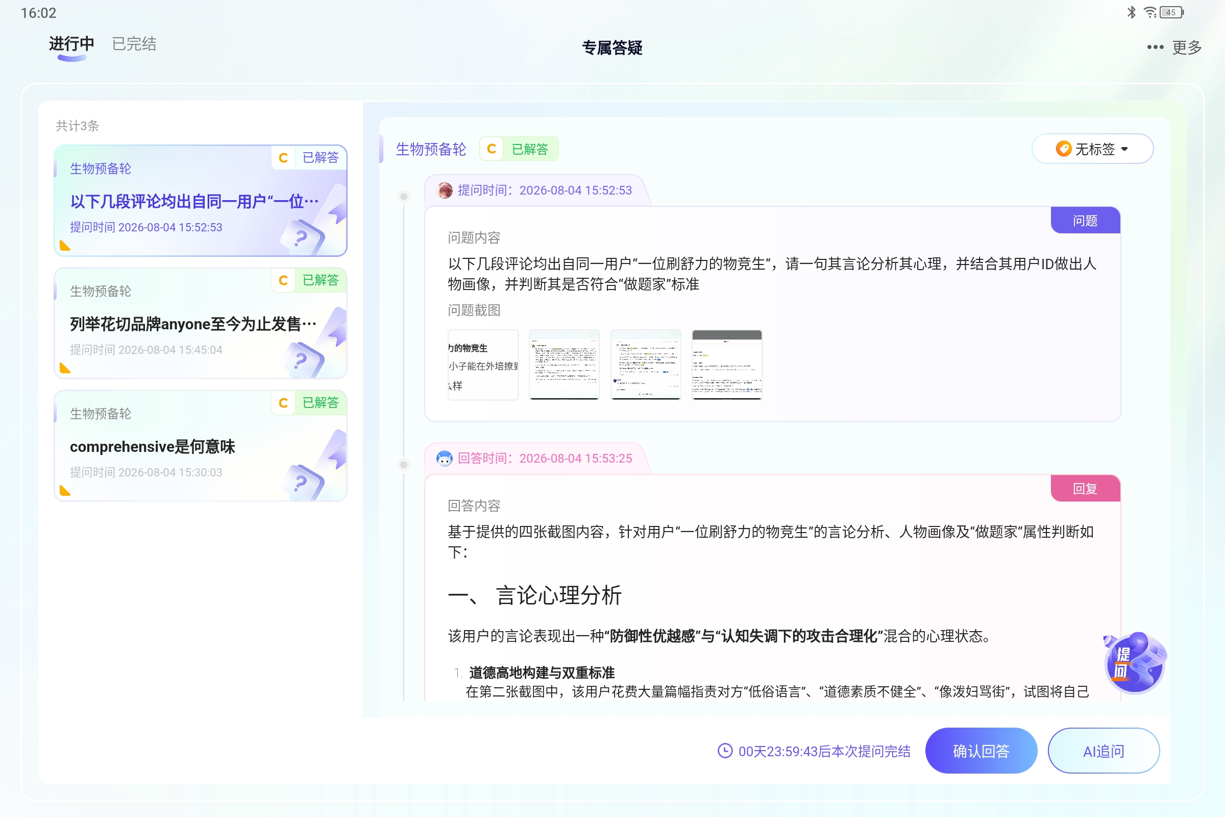Open the second question screenshot thumbnail
Screen dimensions: 1225x817
(564, 365)
